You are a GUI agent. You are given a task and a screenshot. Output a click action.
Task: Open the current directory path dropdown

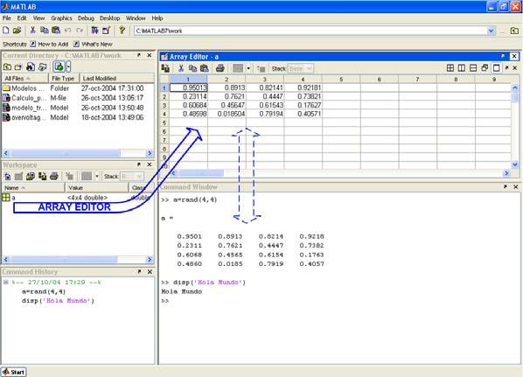[491, 31]
